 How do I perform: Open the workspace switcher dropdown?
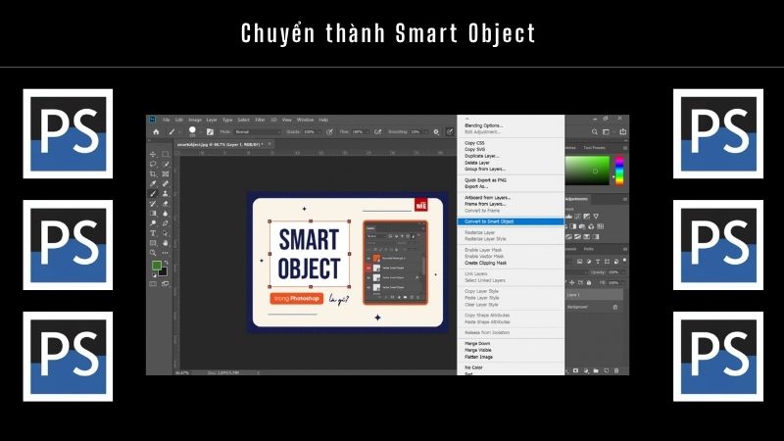[x=607, y=132]
